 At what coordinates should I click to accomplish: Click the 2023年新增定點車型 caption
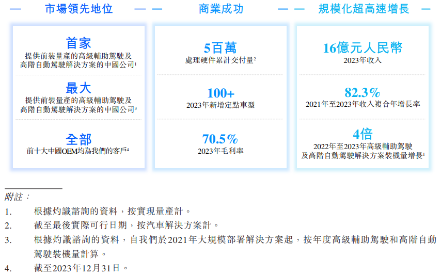220,105
